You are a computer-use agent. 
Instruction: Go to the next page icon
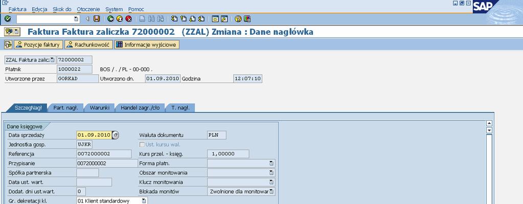[x=192, y=19]
